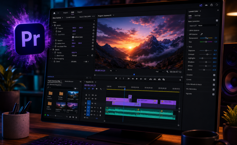
Task: Go to the Home screen icon
Action: (x=54, y=13)
